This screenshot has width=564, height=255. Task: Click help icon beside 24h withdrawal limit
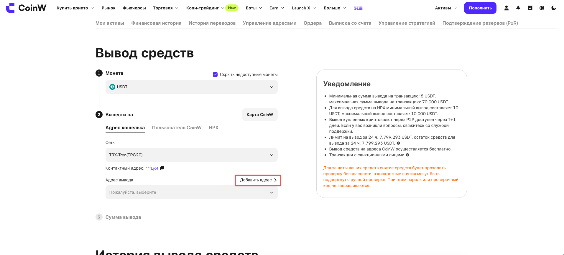398,143
